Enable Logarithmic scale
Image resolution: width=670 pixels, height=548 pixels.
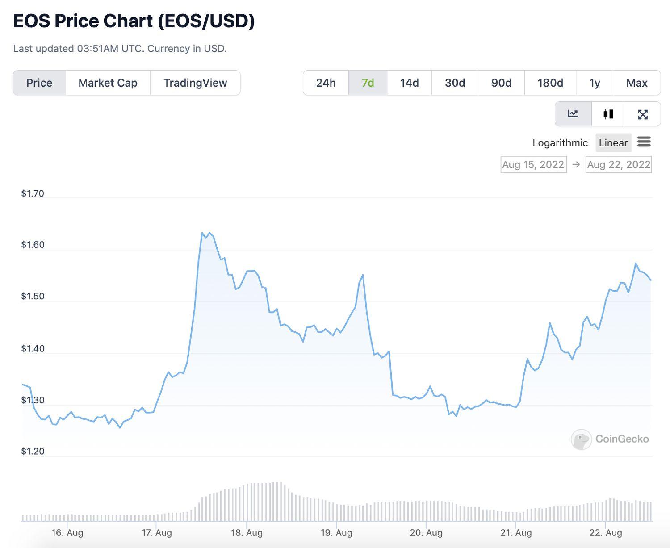[560, 143]
